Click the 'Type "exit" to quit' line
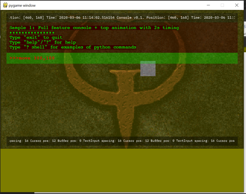 36,37
